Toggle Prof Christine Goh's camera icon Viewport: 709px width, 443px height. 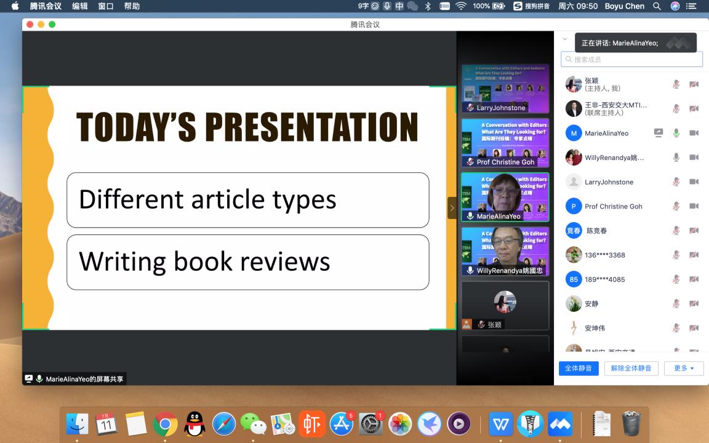[694, 206]
